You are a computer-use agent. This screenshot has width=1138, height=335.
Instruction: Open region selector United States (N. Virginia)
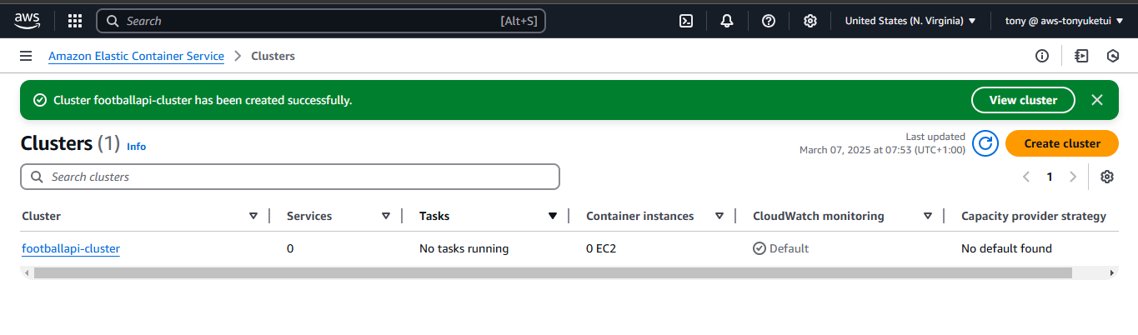pyautogui.click(x=910, y=21)
